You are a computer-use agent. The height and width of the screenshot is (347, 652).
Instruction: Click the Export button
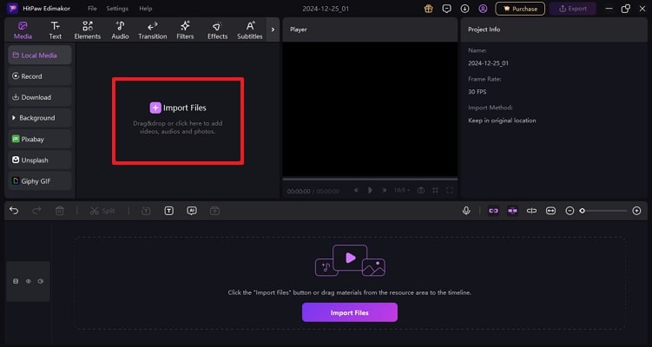[x=573, y=9]
